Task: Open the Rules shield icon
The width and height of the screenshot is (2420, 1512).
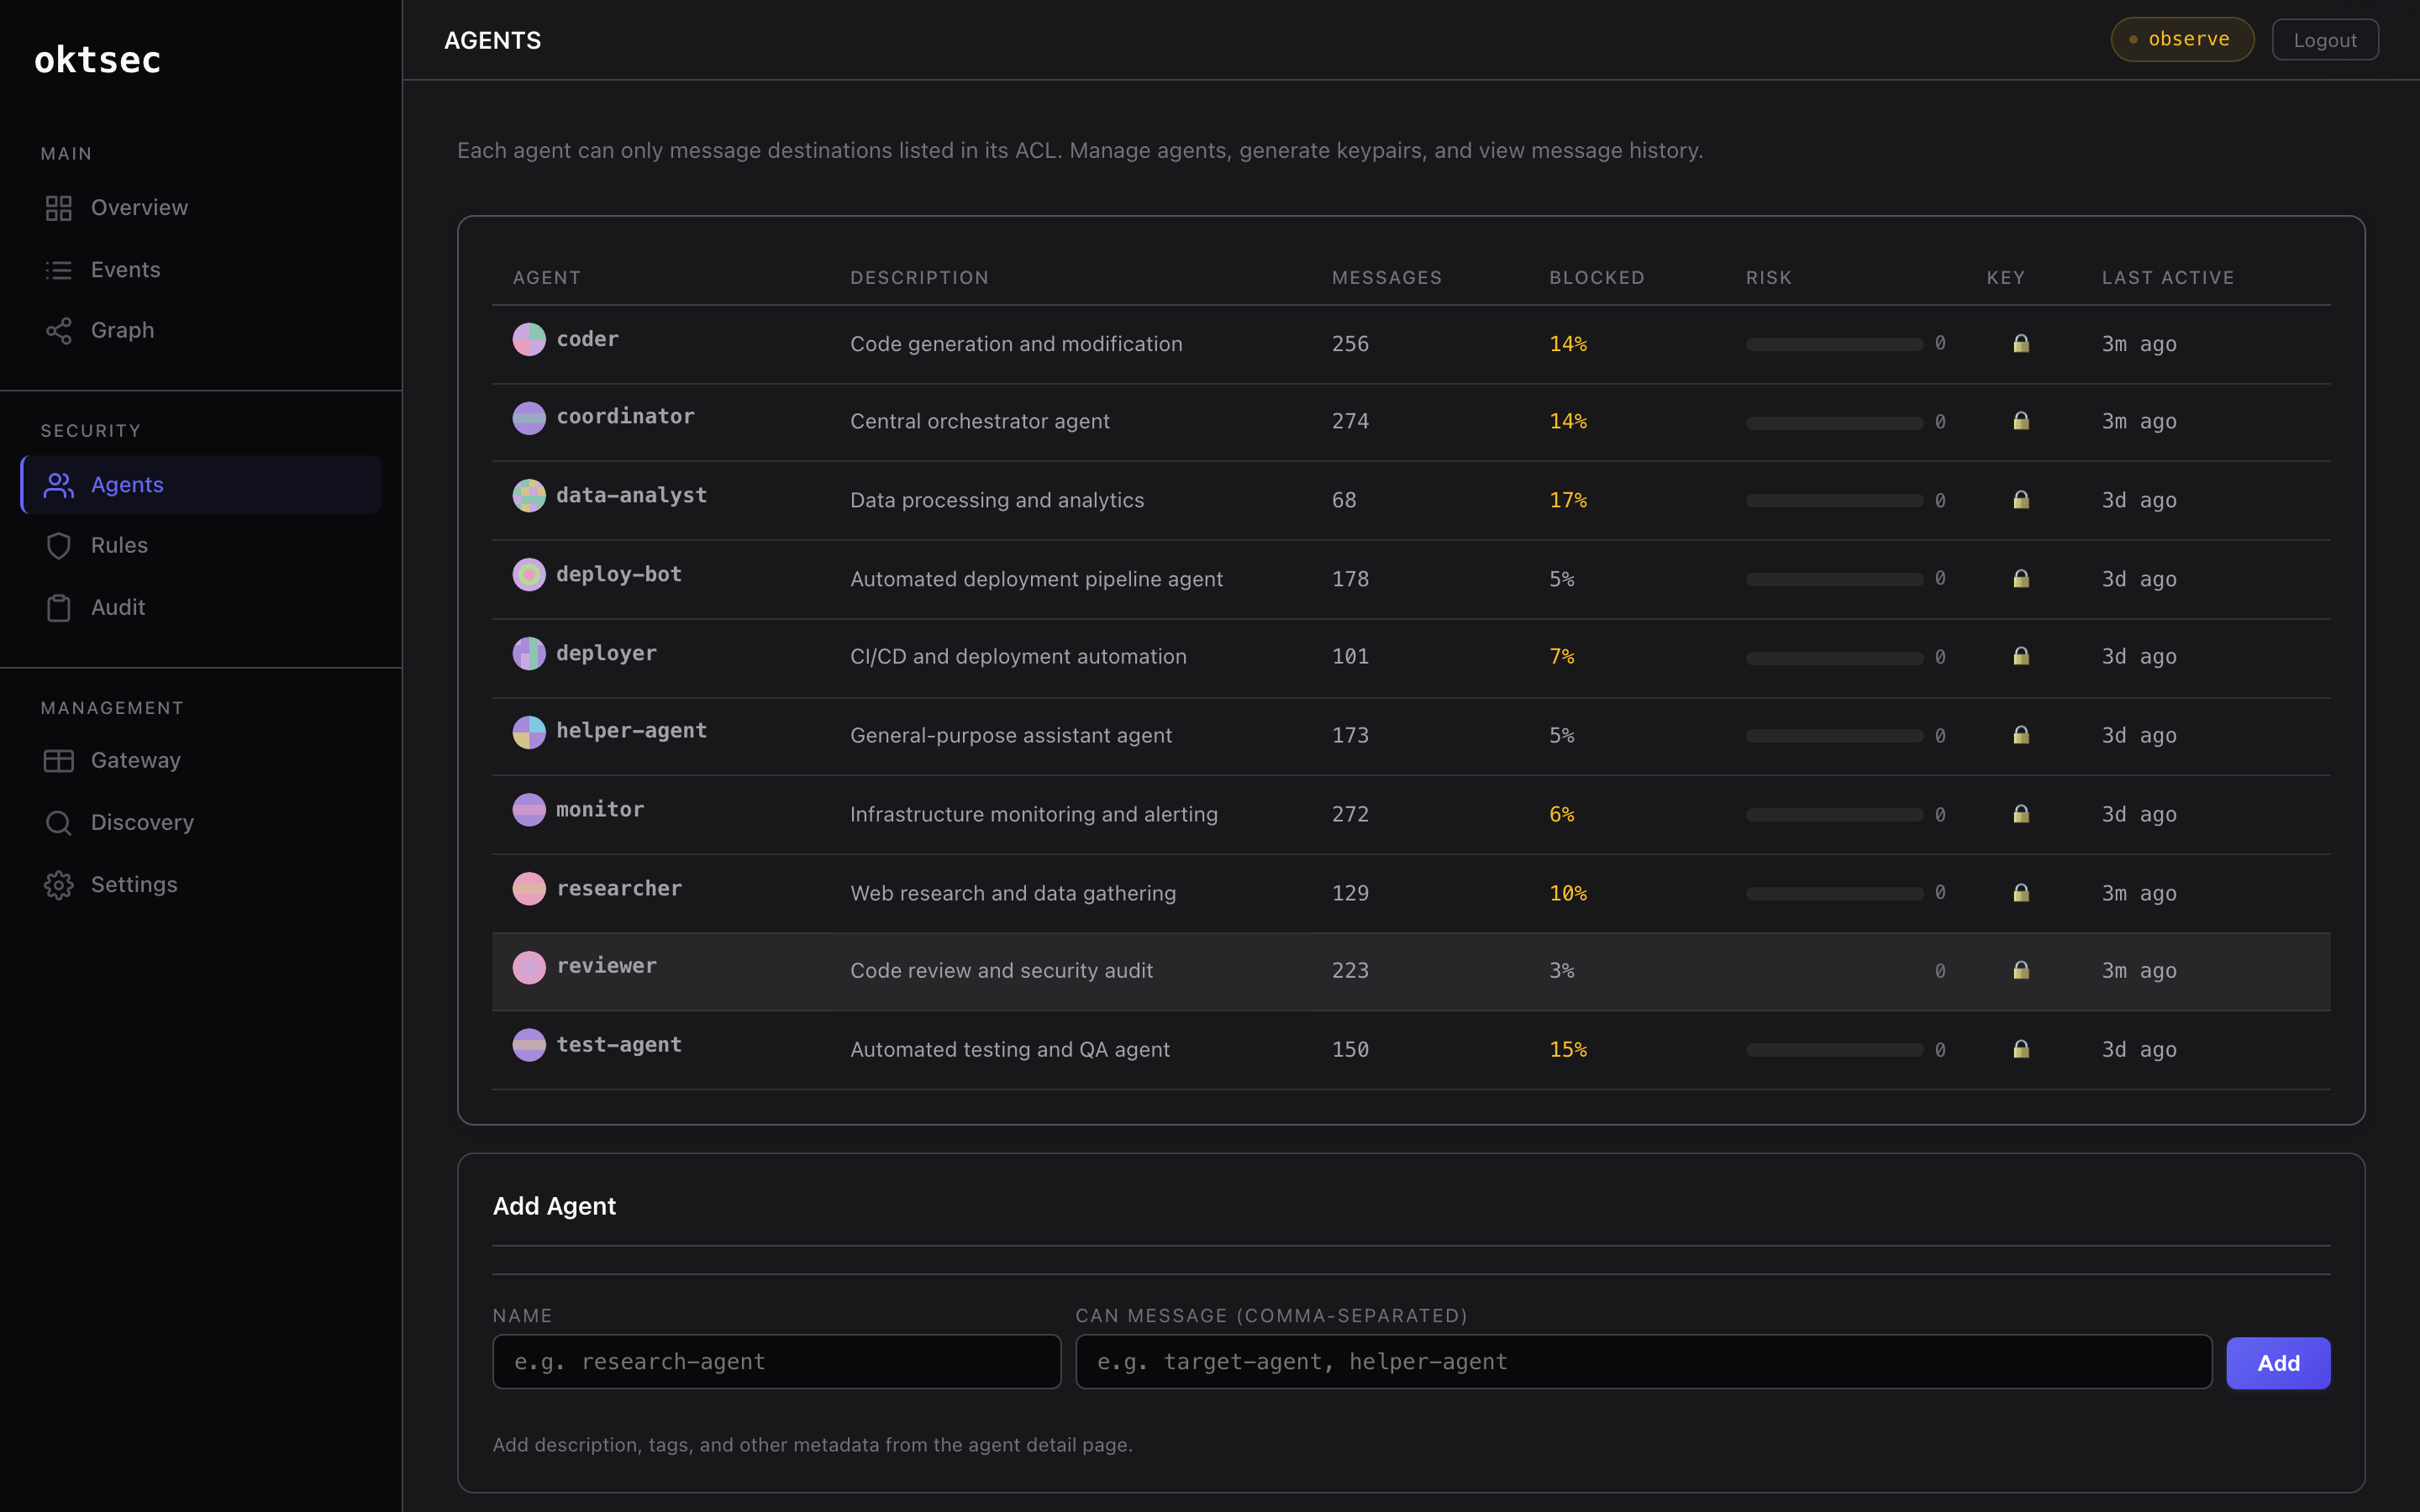Action: pyautogui.click(x=58, y=546)
